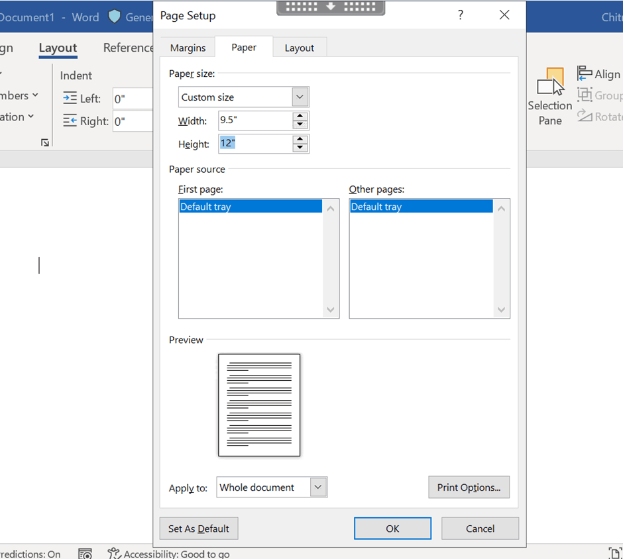Click the Custom size text
Image resolution: width=623 pixels, height=559 pixels.
coord(207,97)
